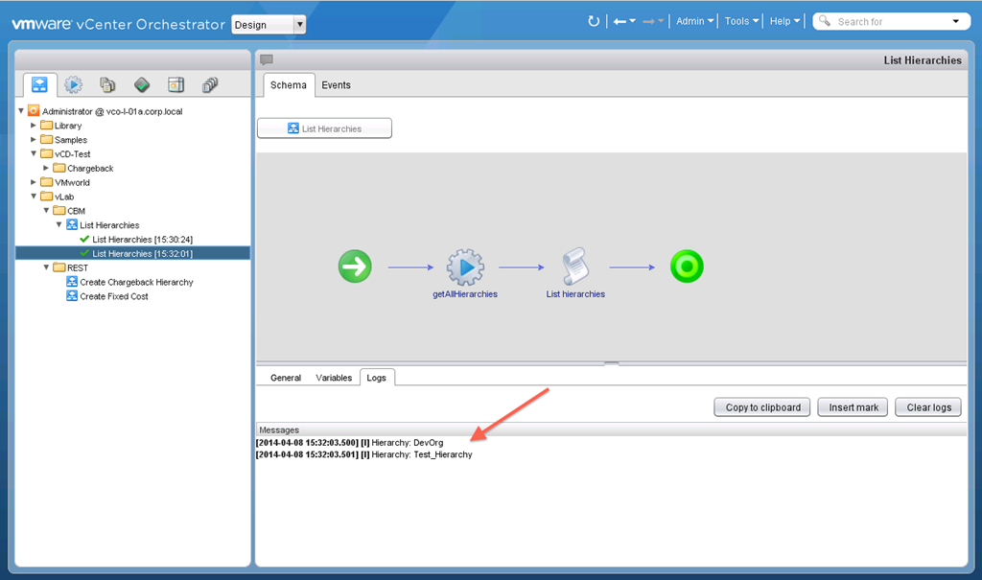Open the Admin menu

coord(694,21)
